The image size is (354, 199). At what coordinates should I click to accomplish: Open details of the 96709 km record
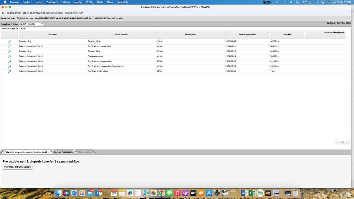(x=9, y=41)
